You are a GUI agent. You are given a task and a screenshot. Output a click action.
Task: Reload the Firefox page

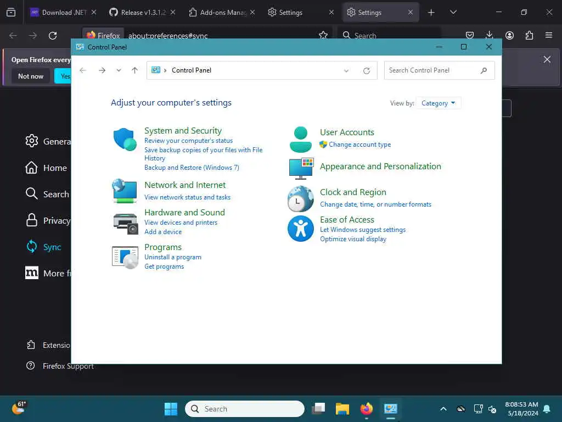tap(53, 36)
